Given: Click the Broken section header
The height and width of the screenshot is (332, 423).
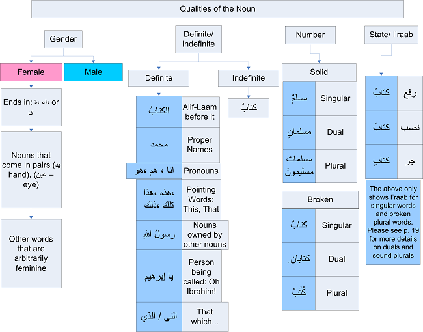Looking at the screenshot, I should click(x=320, y=199).
